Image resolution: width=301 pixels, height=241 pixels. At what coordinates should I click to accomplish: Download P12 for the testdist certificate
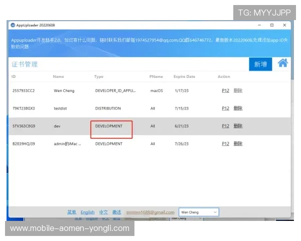click(226, 108)
